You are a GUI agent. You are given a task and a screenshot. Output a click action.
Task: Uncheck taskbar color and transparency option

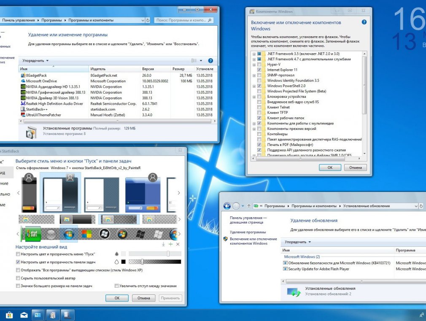click(18, 262)
